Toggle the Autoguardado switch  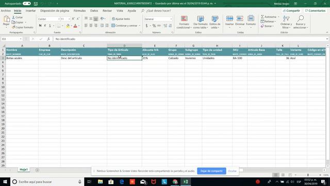(27, 4)
